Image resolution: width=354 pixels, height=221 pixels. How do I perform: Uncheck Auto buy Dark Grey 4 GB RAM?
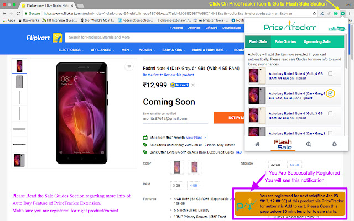tap(330, 93)
